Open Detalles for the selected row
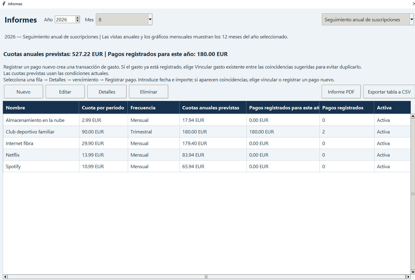415x280 pixels. 107,92
